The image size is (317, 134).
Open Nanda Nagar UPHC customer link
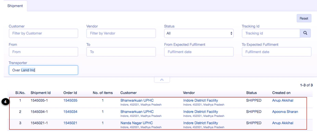tap(137, 123)
